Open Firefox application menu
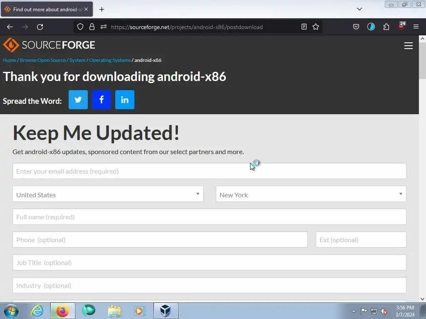The height and width of the screenshot is (319, 426). point(416,27)
